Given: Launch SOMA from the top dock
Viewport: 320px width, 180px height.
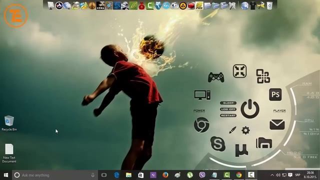Looking at the screenshot, I should pos(100,5).
